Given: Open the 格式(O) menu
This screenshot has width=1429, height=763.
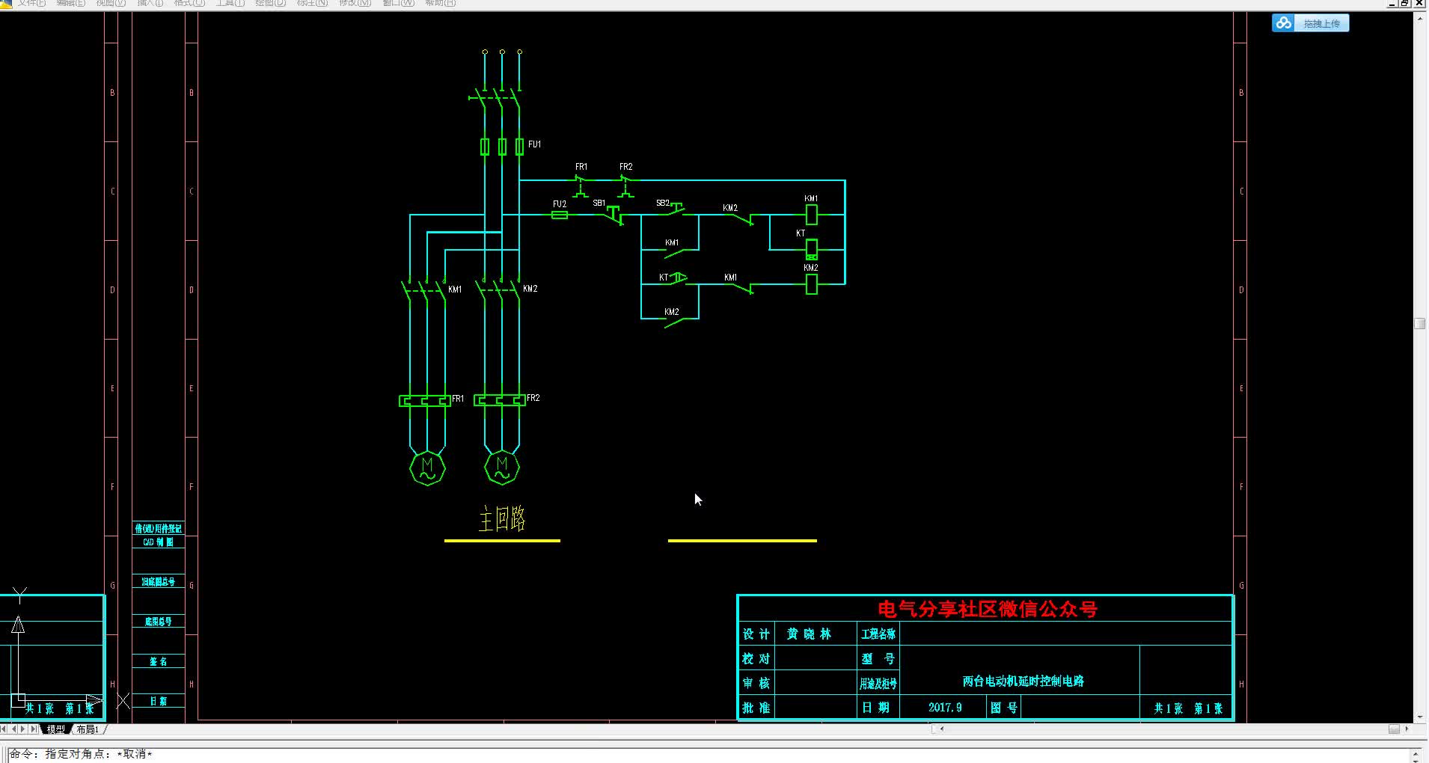Looking at the screenshot, I should tap(189, 3).
